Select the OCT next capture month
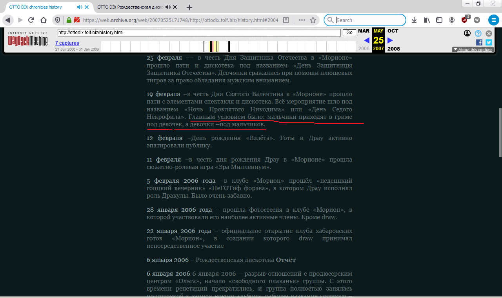This screenshot has width=502, height=298. tap(393, 31)
